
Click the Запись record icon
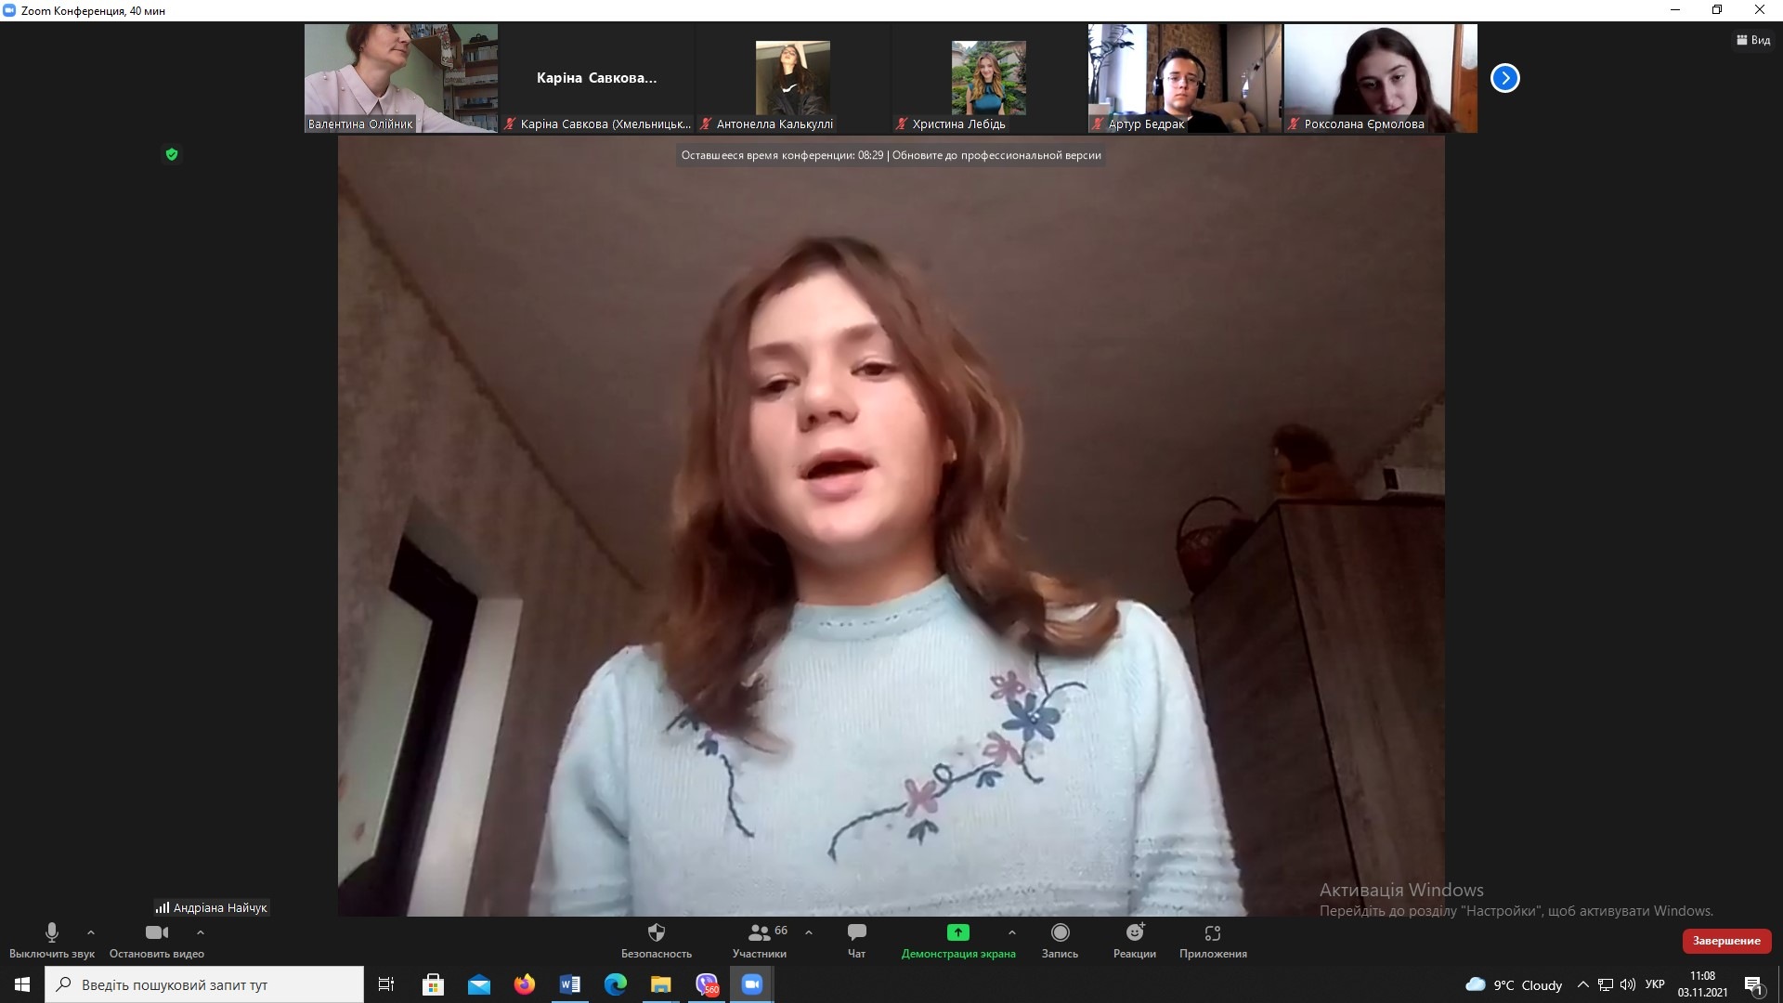click(x=1060, y=933)
